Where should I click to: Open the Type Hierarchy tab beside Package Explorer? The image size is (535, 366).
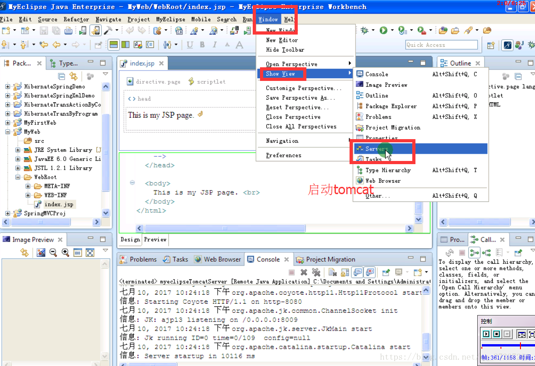point(65,64)
